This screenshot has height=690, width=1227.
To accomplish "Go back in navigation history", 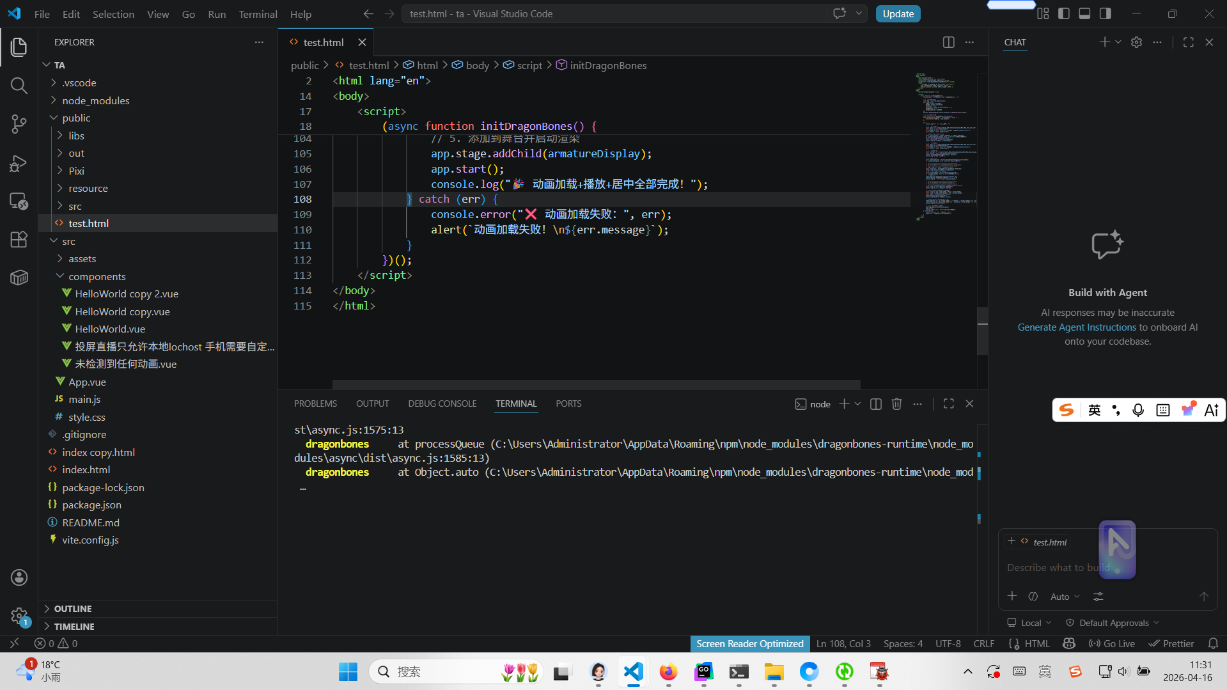I will click(368, 13).
